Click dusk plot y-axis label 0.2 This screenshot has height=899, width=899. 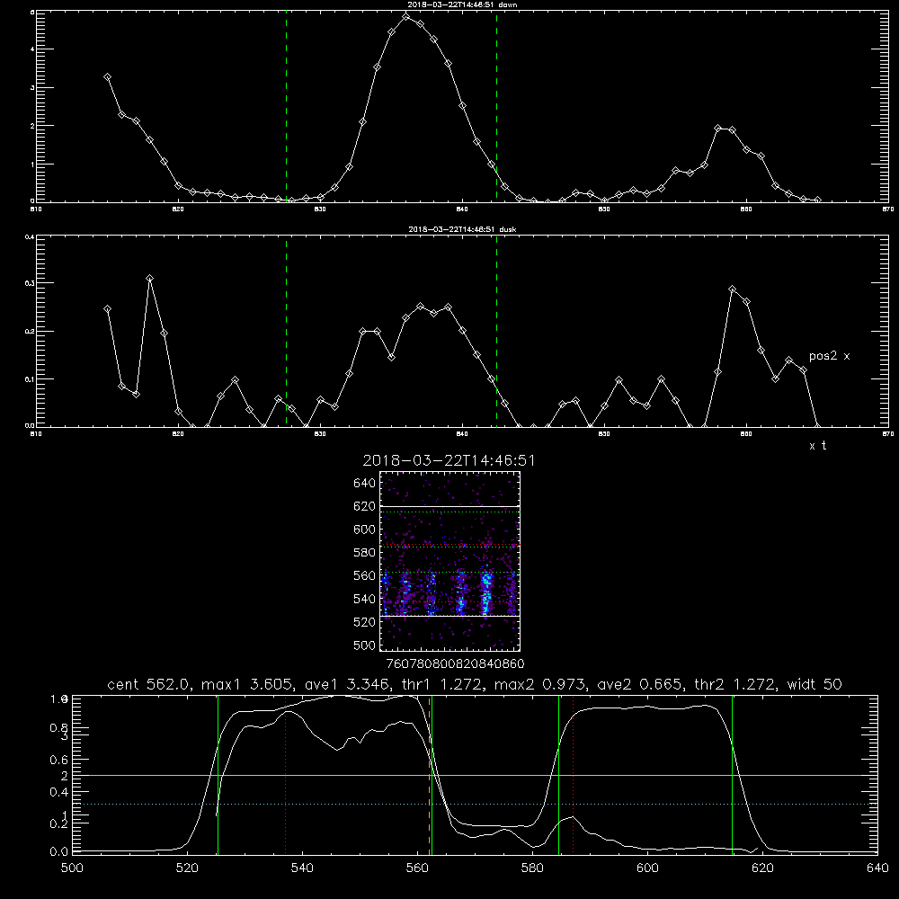[29, 332]
